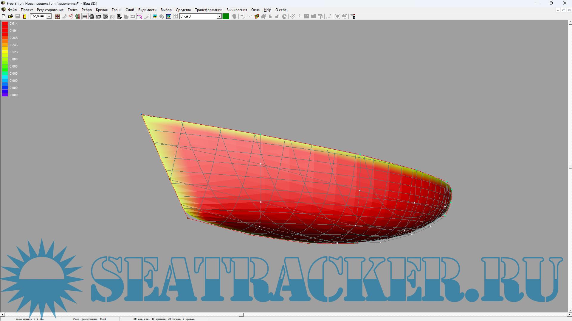
Task: Open the Трансформации menu
Action: [x=208, y=10]
